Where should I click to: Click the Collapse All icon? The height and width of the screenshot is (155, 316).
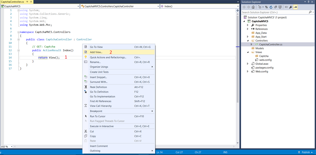pyautogui.click(x=275, y=7)
